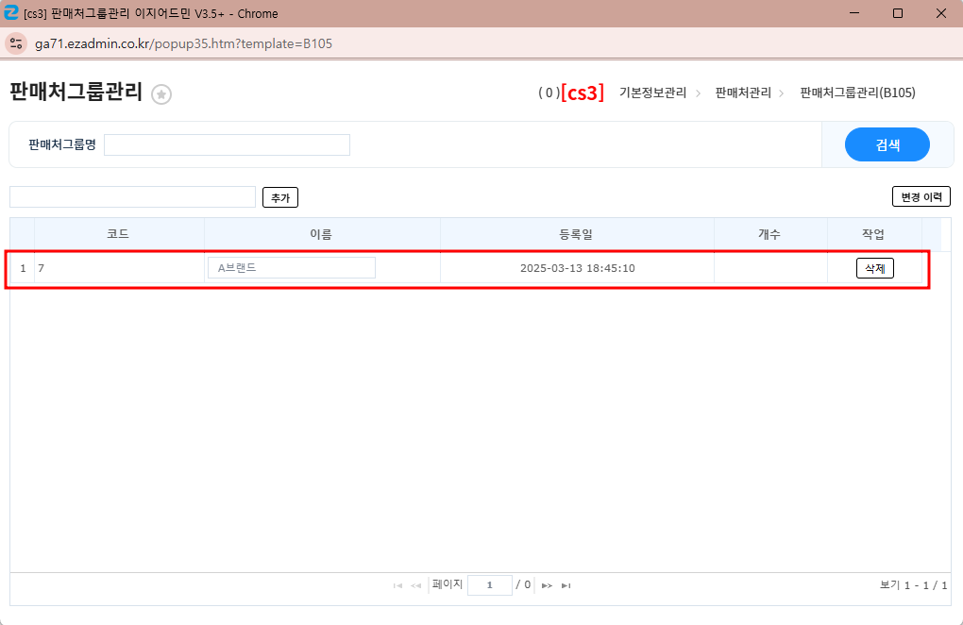963x625 pixels.
Task: Select the page number input box
Action: coord(489,585)
